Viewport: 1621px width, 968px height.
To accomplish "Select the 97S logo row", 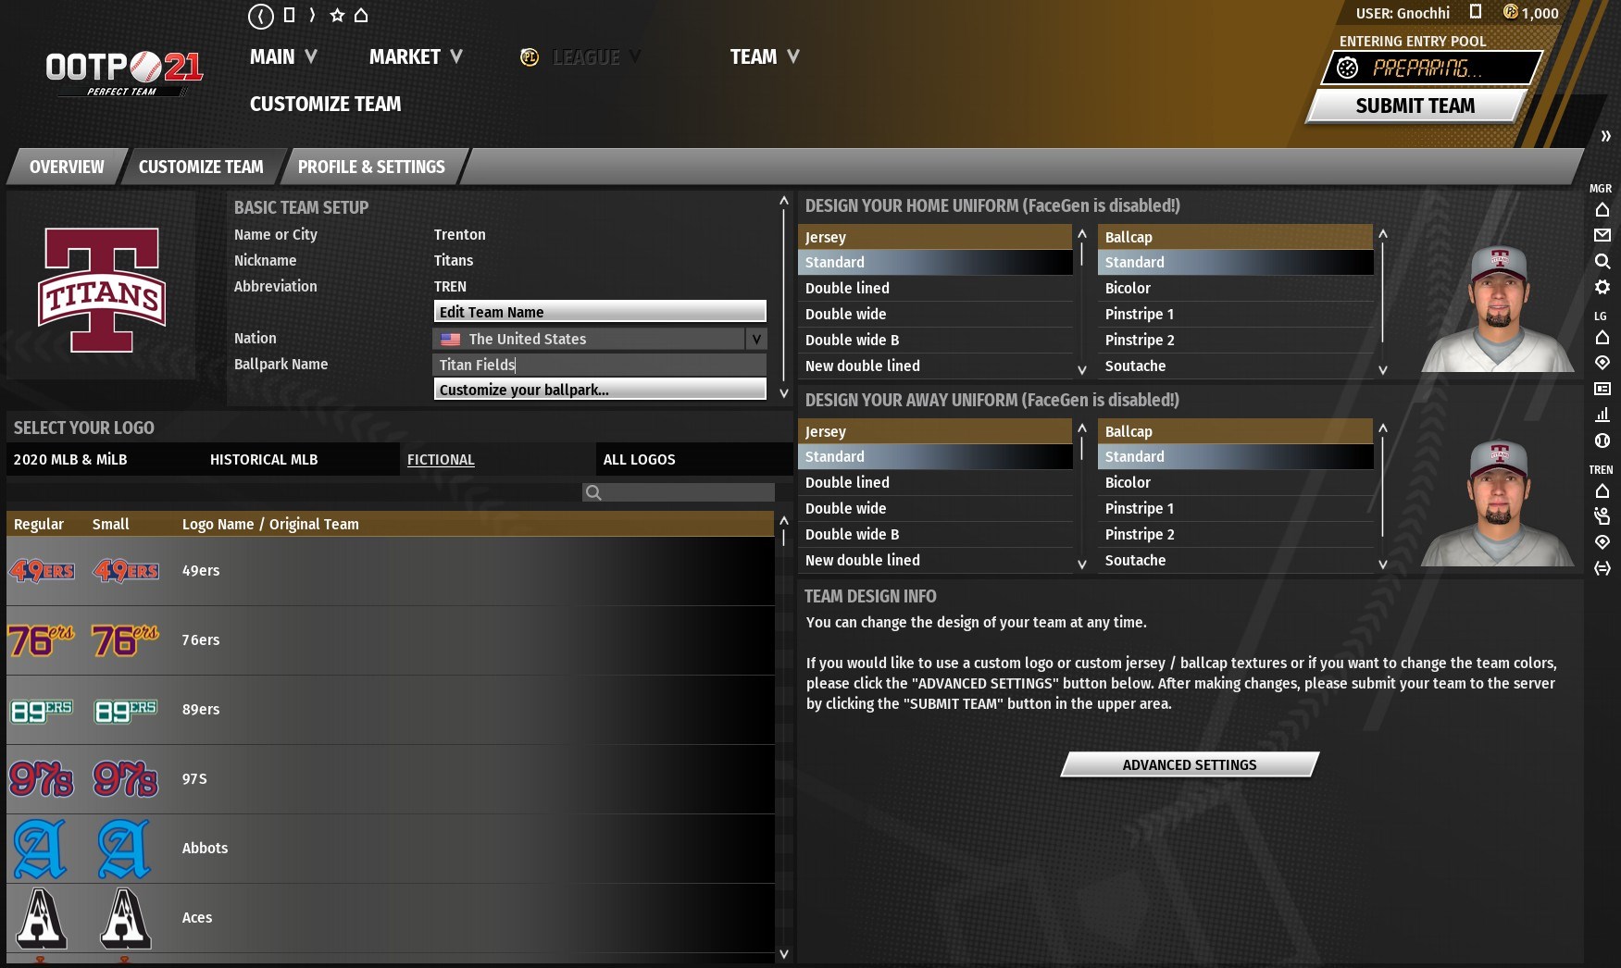I will click(x=390, y=779).
